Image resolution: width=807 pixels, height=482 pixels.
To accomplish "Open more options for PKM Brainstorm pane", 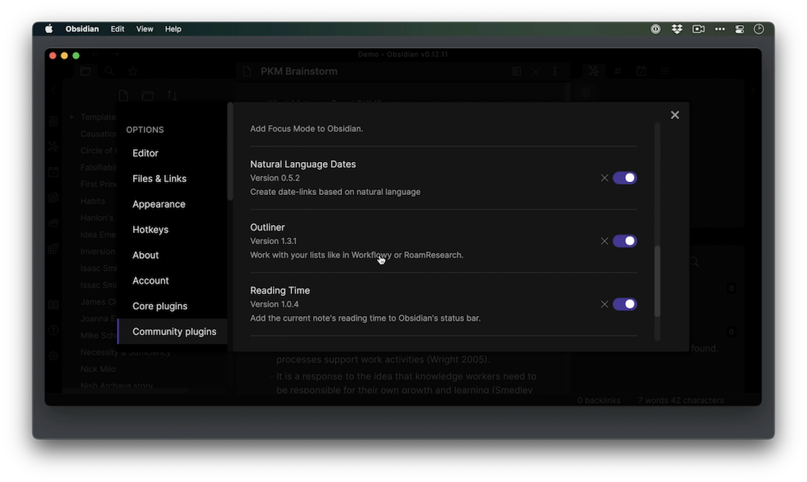I will (x=555, y=72).
